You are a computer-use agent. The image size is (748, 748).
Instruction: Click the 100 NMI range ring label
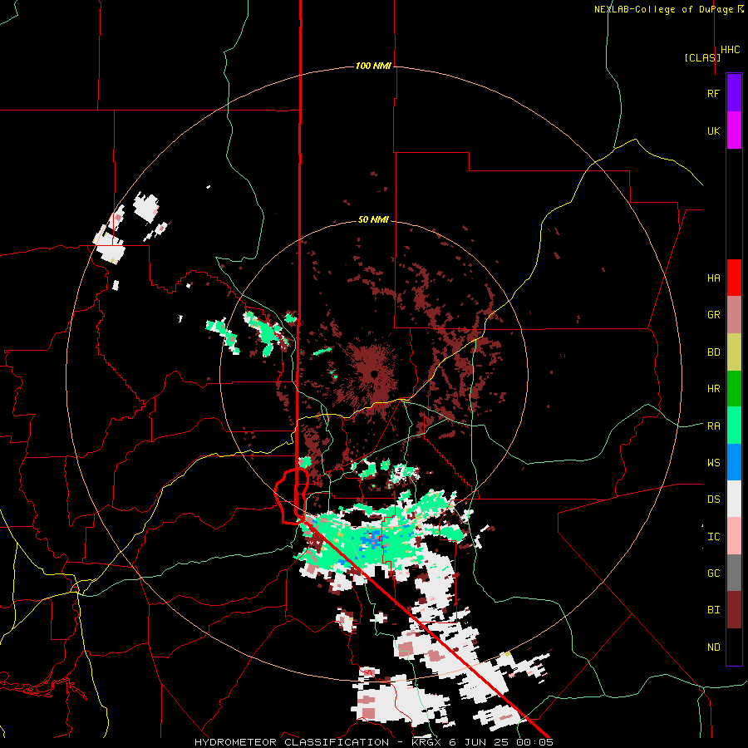pos(373,66)
